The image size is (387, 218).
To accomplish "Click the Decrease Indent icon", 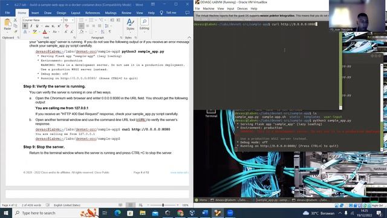I will pos(112,20).
